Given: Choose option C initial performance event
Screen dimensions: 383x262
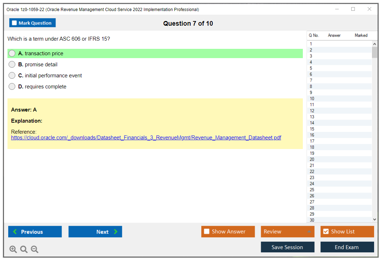Looking at the screenshot, I should coord(12,76).
